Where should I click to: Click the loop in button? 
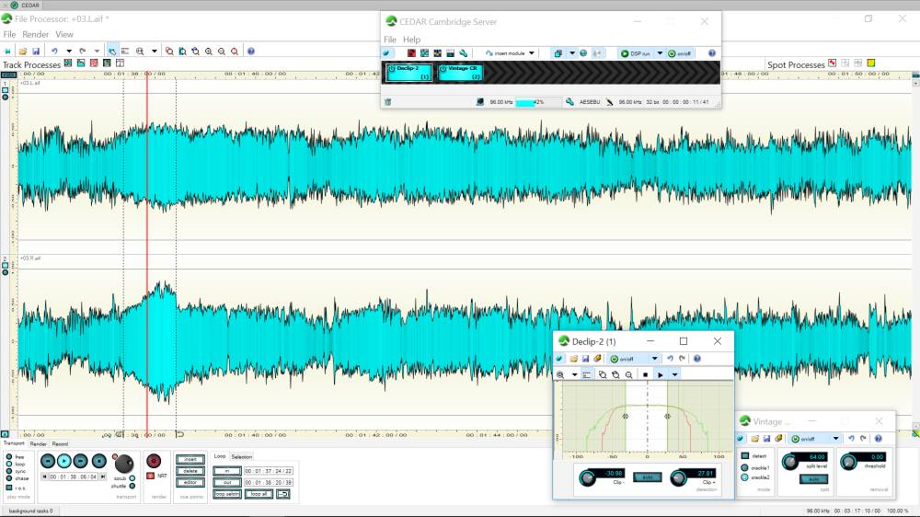point(227,471)
